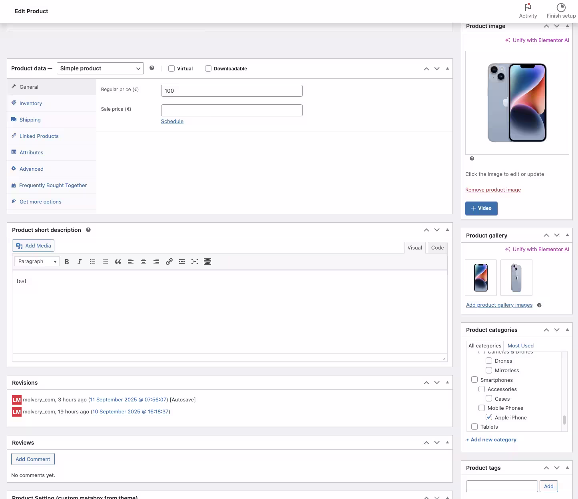
Task: Collapse the Reviews panel
Action: [447, 443]
